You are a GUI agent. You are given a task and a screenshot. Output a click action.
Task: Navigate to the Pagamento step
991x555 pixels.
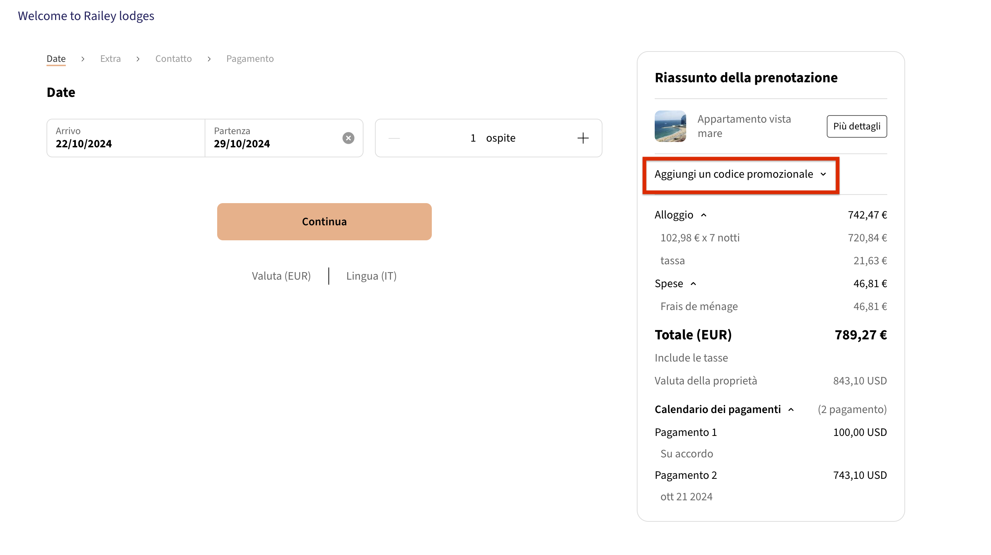[x=250, y=58]
